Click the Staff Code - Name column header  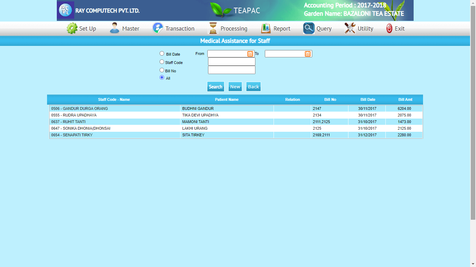[114, 99]
